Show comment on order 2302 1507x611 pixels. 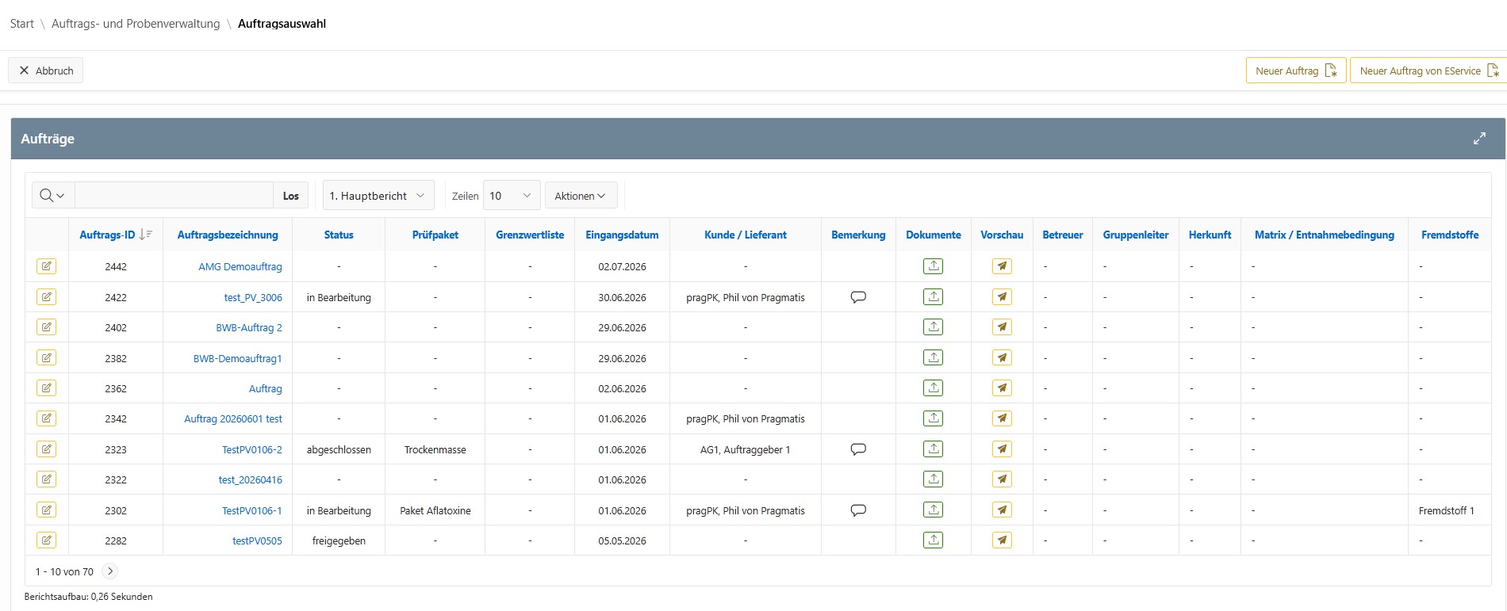[x=858, y=510]
